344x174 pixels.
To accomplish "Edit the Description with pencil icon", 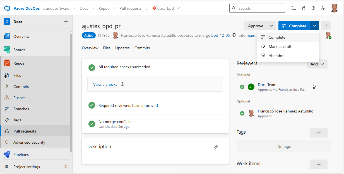I will pos(215,147).
